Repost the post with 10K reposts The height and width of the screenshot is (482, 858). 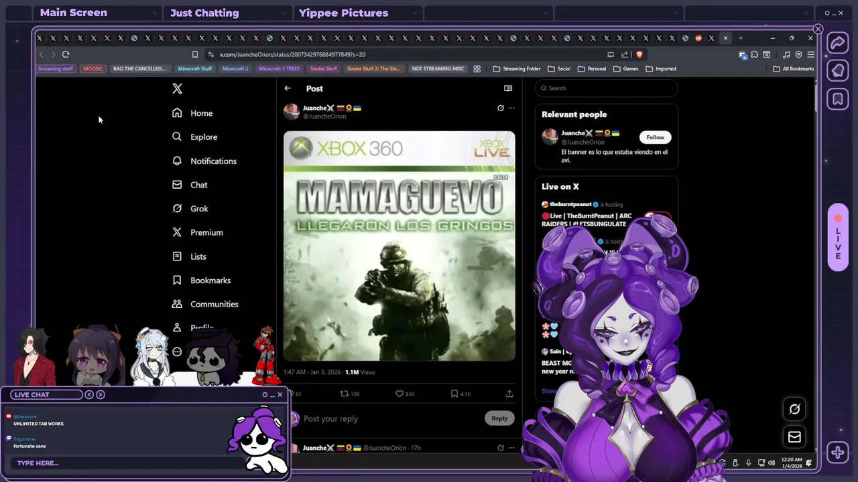351,394
